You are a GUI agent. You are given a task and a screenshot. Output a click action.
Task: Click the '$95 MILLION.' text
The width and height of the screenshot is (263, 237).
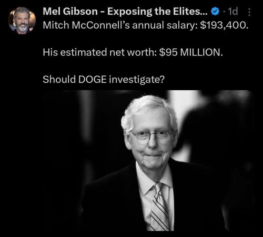coord(191,52)
